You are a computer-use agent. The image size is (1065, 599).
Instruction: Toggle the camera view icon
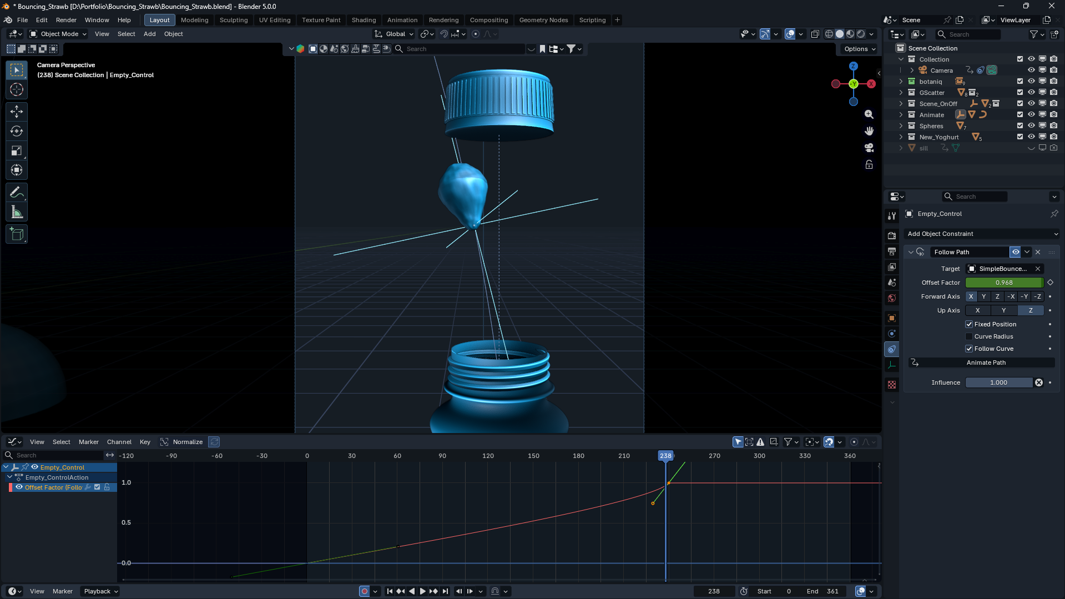tap(869, 148)
